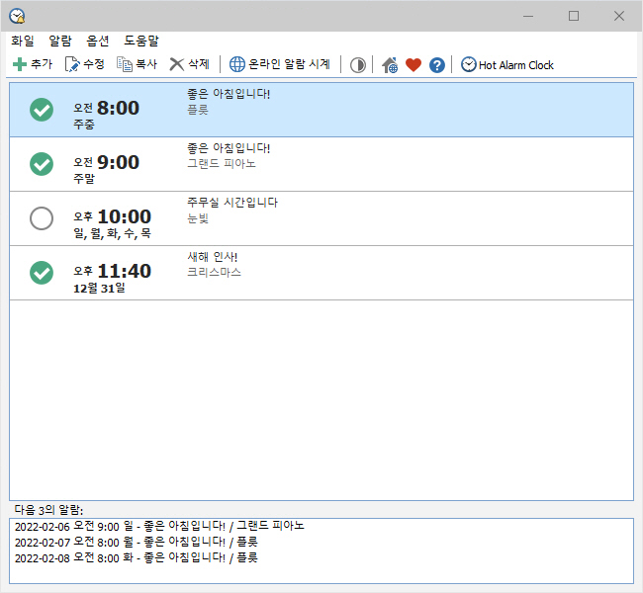Screen dimensions: 643x593
Task: Enable the 오후 10:00 alarm circle
Action: [42, 218]
